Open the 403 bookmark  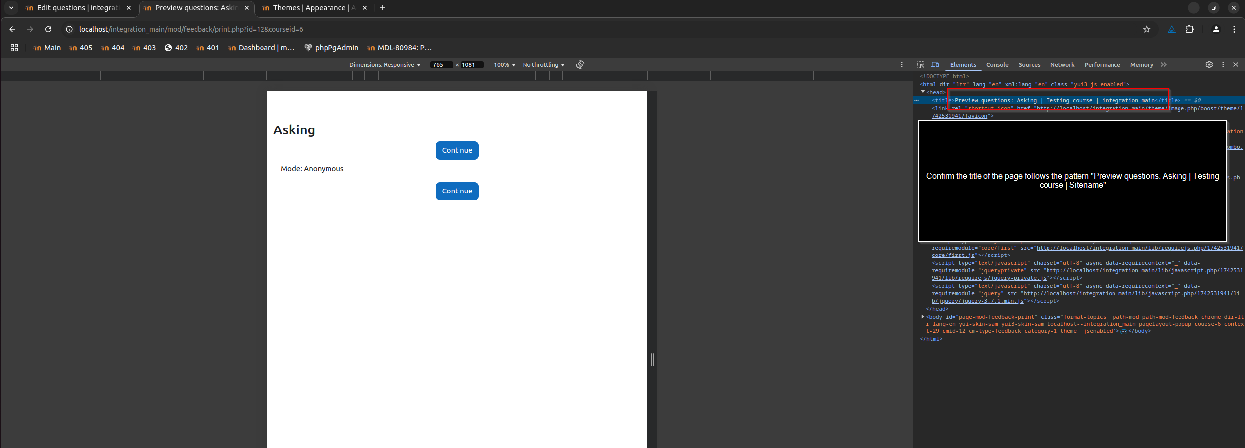click(x=144, y=48)
